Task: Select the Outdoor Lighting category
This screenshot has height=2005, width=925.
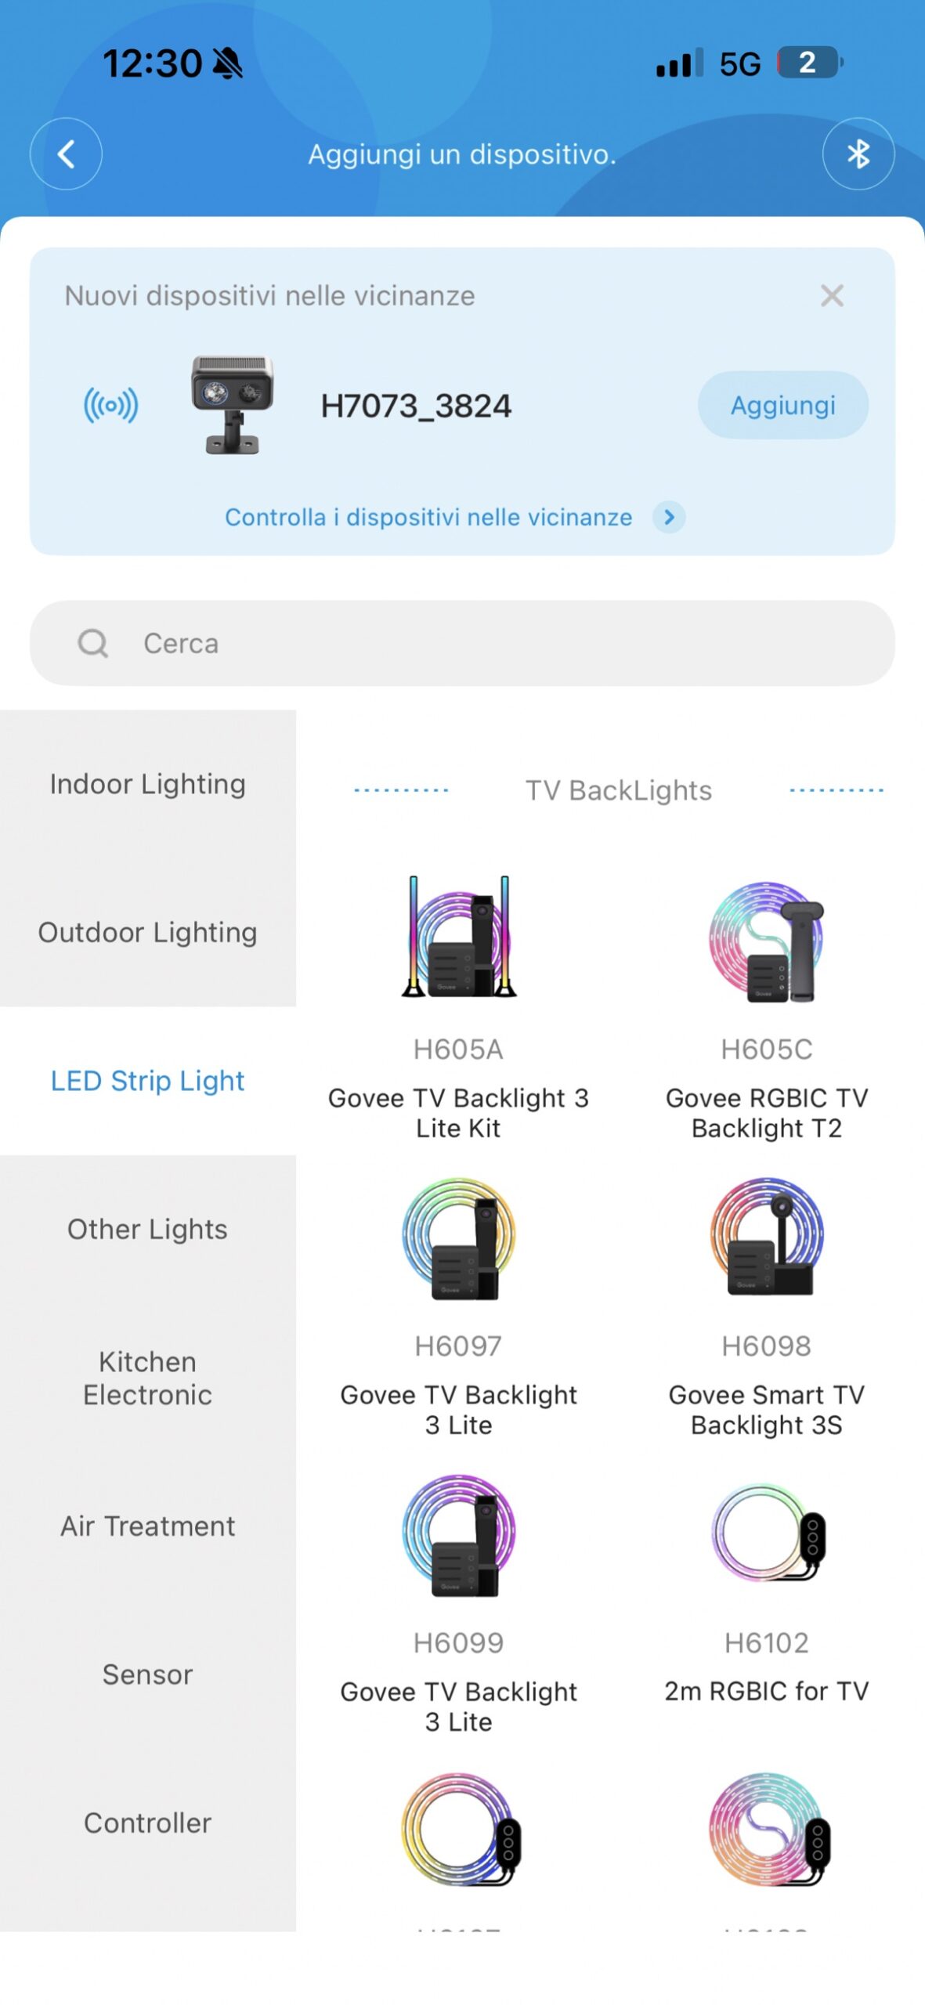Action: tap(147, 932)
